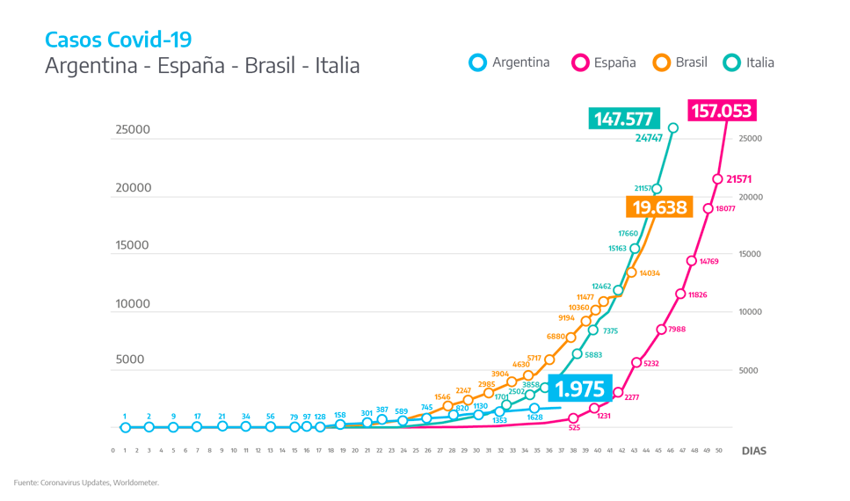Click Argentina's first data point labeled 1

click(x=125, y=428)
